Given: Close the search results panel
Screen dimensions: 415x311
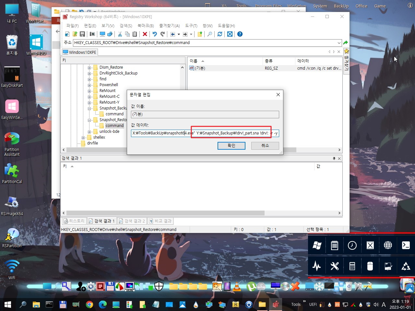Looking at the screenshot, I should [x=339, y=158].
